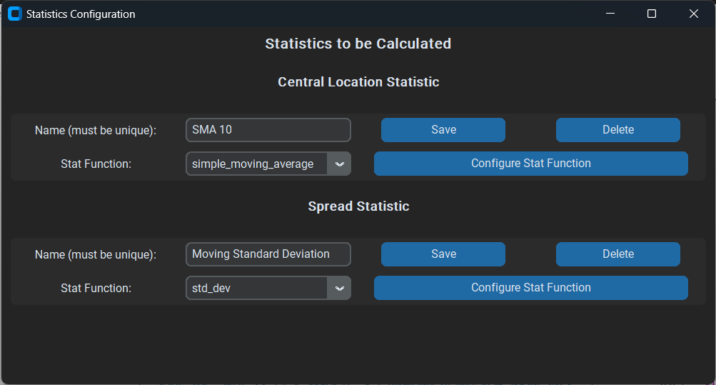This screenshot has height=385, width=716.
Task: Click the Central Location Statistic heading
Action: (x=358, y=81)
